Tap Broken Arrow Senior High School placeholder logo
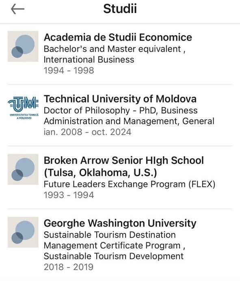The image size is (240, 281). (x=23, y=169)
